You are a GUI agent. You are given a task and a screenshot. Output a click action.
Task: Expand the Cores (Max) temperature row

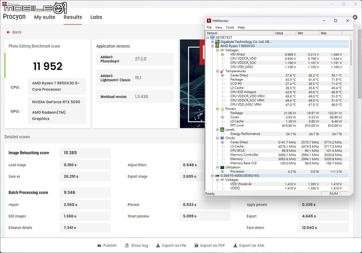click(x=222, y=75)
